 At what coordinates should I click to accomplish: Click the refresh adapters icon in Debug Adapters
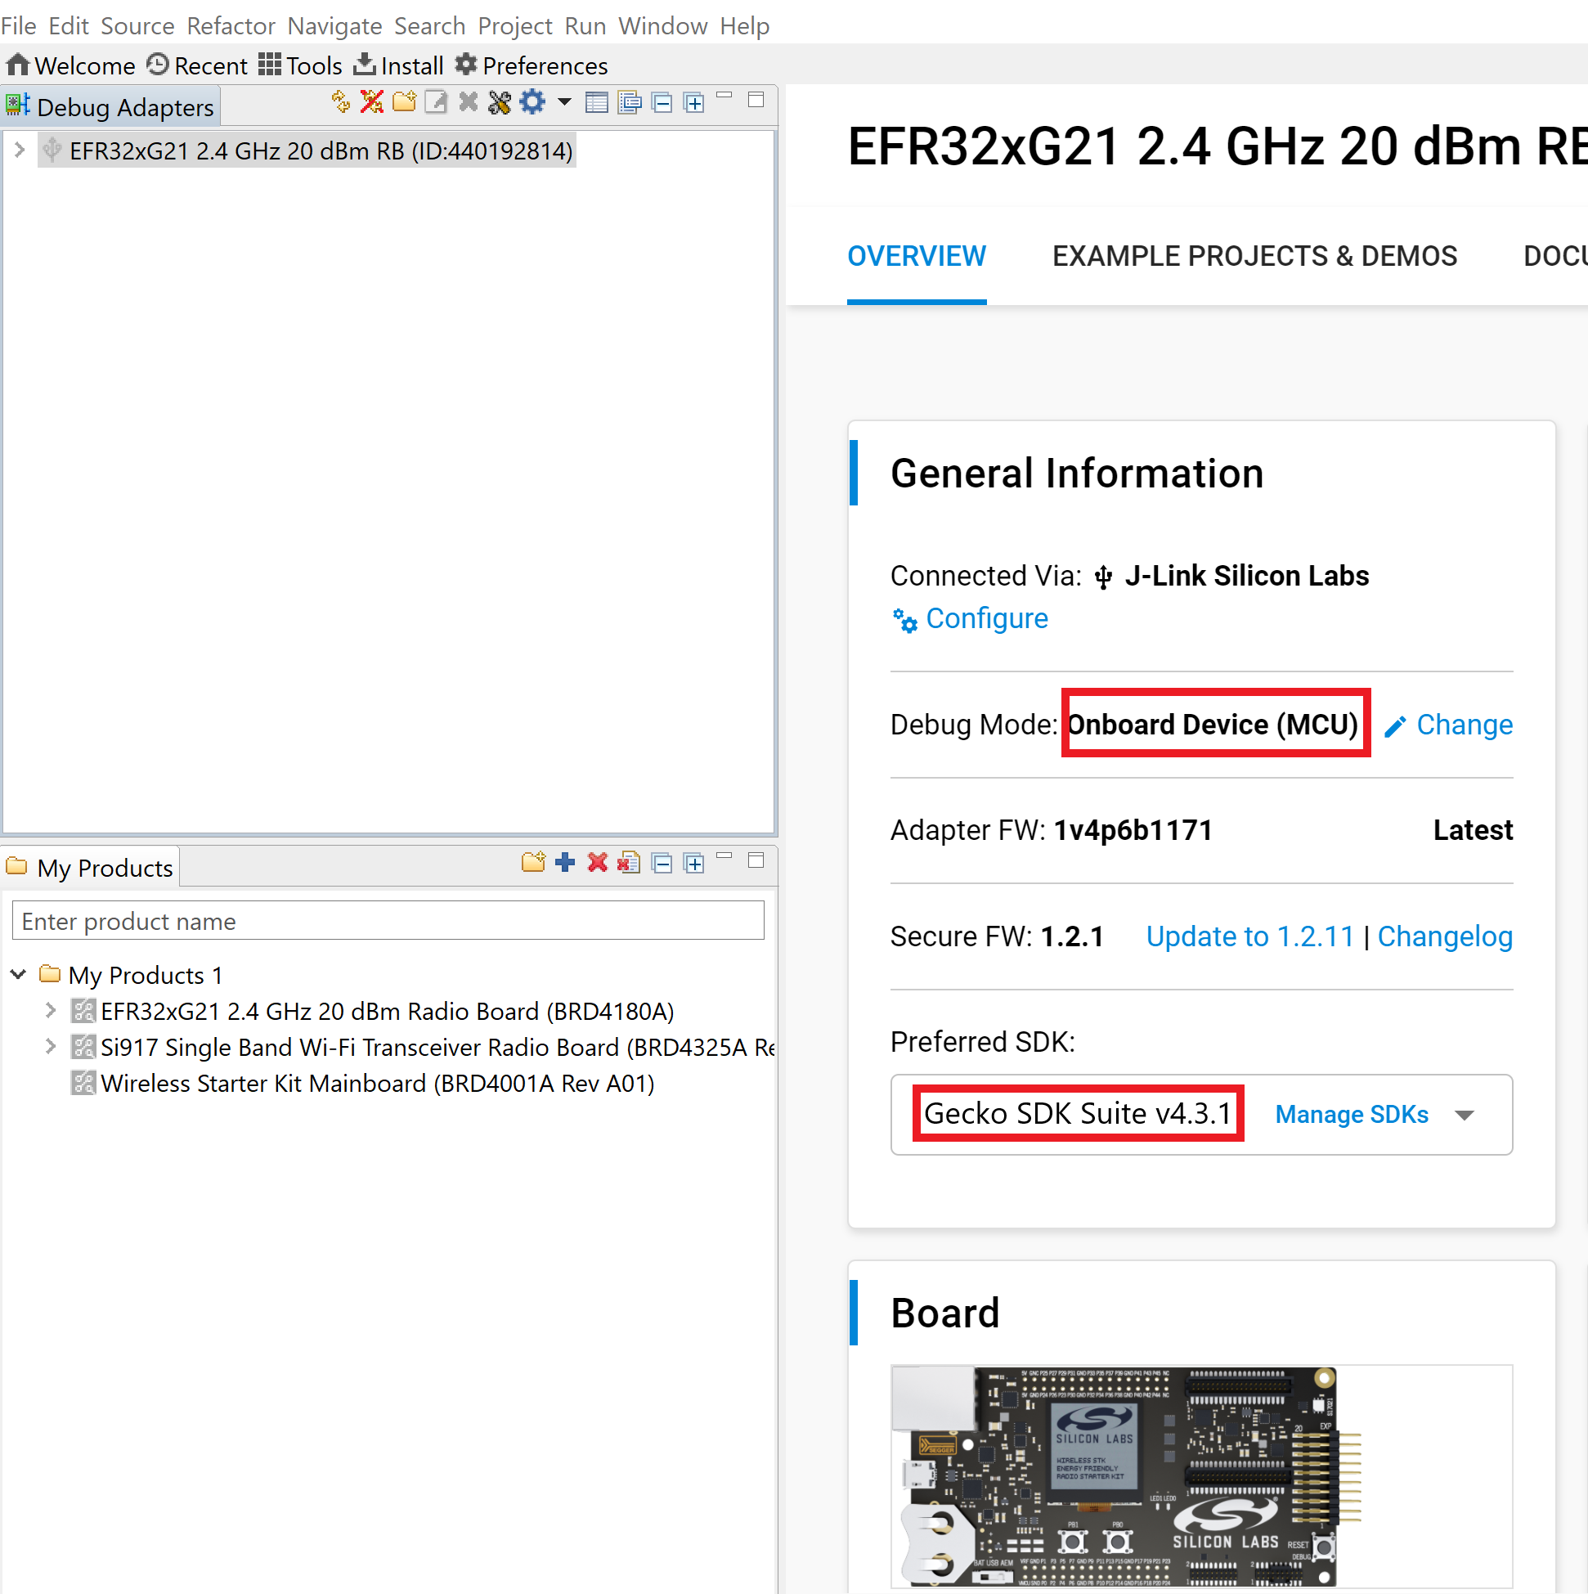[340, 102]
